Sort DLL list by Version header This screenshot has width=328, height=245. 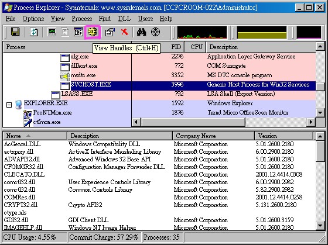coord(284,136)
